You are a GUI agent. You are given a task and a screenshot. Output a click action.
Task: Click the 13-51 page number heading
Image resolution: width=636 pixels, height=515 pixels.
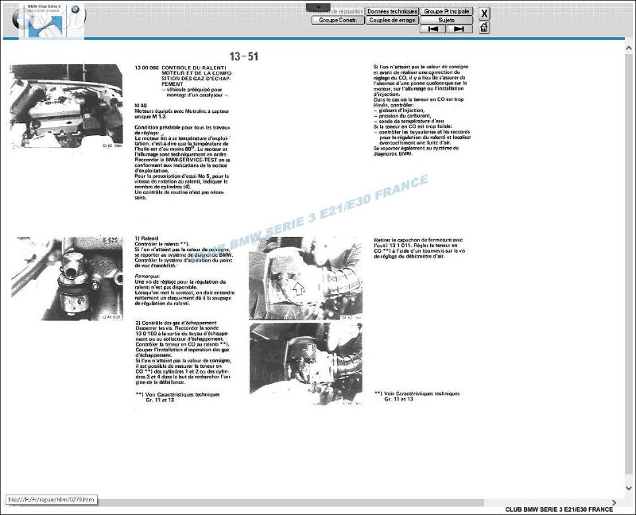(x=243, y=56)
